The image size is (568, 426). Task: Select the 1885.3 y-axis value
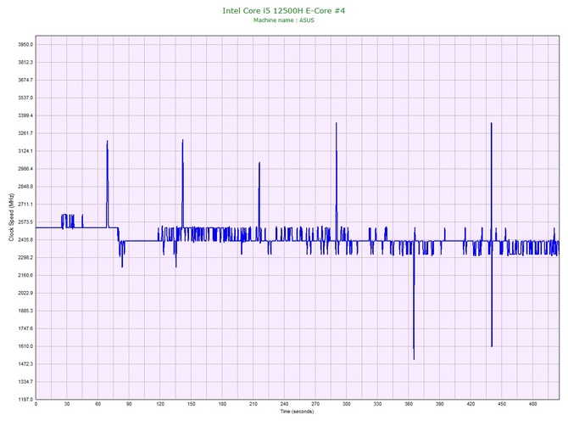25,311
